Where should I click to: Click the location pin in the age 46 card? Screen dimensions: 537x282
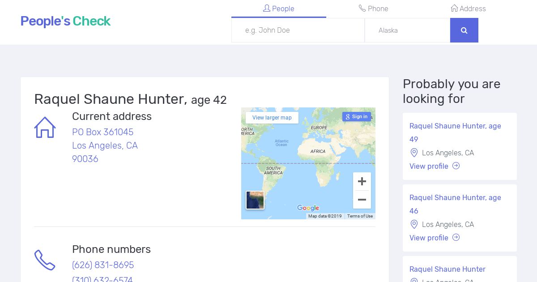point(414,224)
